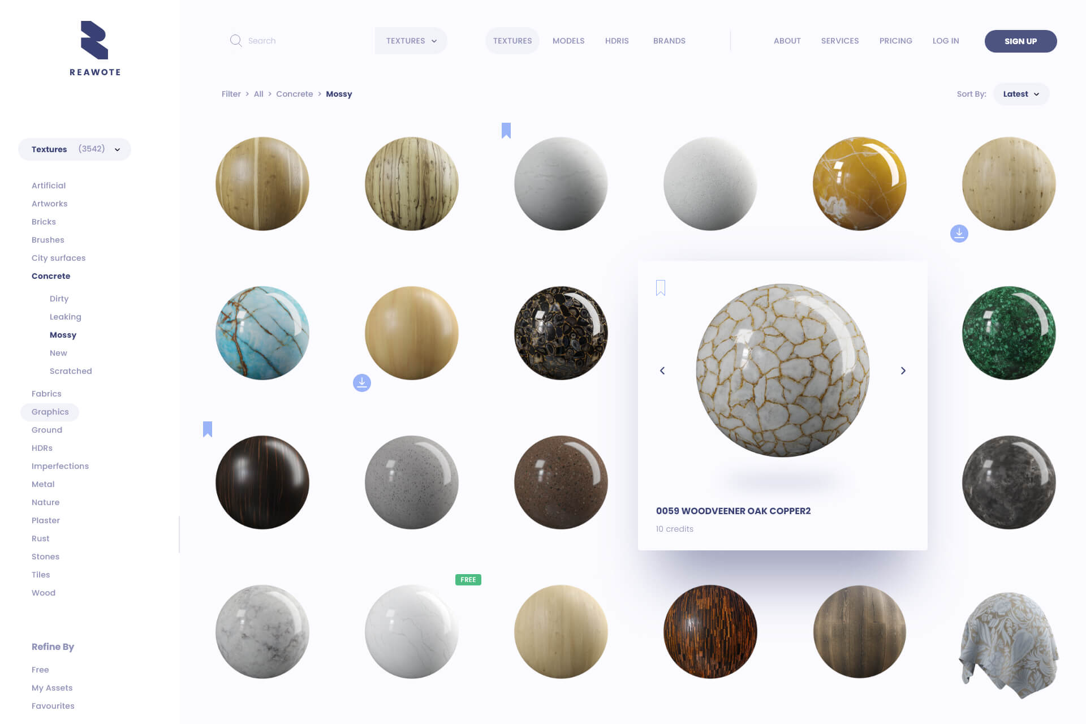
Task: Click the sidebar vertical scrollbar
Action: pos(179,534)
